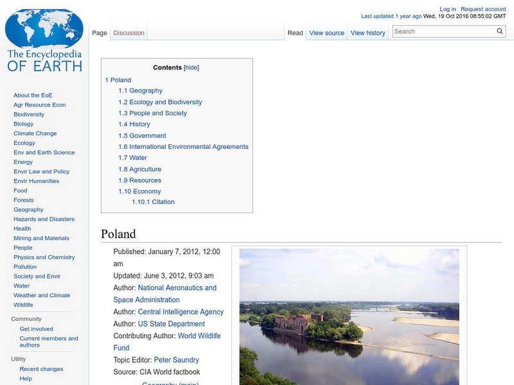This screenshot has width=514, height=385.
Task: Open View history for this article
Action: coord(368,32)
